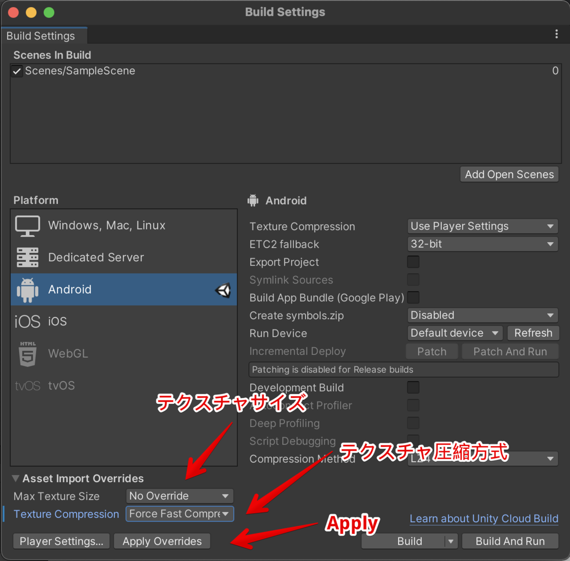The image size is (570, 561).
Task: Enable the Development Build checkbox
Action: pyautogui.click(x=413, y=388)
